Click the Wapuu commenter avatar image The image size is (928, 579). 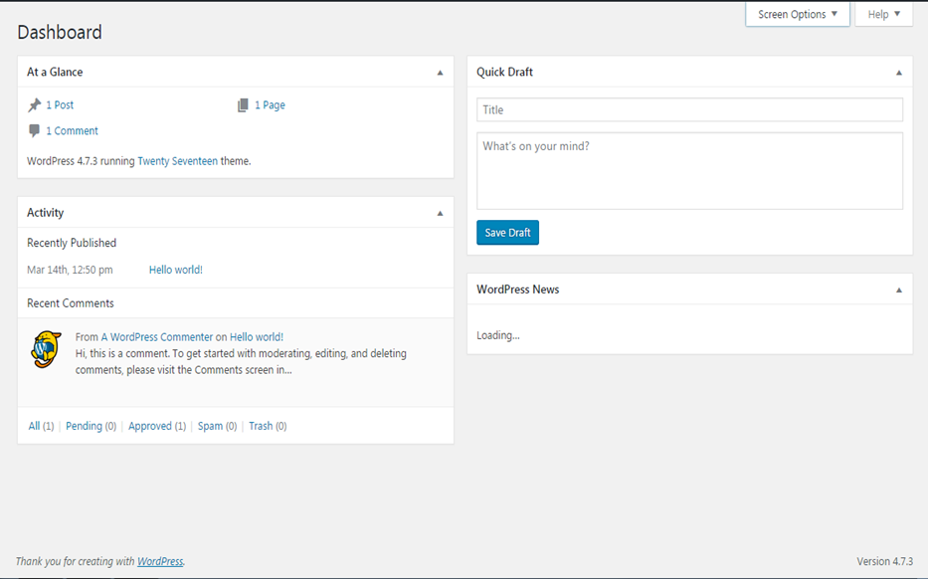(46, 349)
